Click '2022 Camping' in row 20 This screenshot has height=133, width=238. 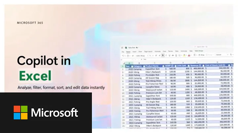point(135,123)
